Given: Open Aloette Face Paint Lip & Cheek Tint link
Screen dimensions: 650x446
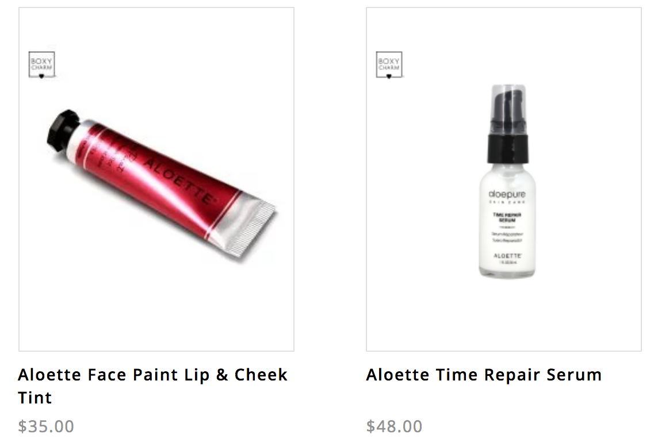Looking at the screenshot, I should pyautogui.click(x=152, y=386).
